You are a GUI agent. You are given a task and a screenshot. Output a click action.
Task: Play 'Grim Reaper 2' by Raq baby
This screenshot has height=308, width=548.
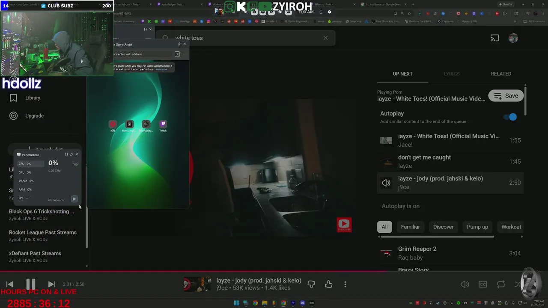450,253
